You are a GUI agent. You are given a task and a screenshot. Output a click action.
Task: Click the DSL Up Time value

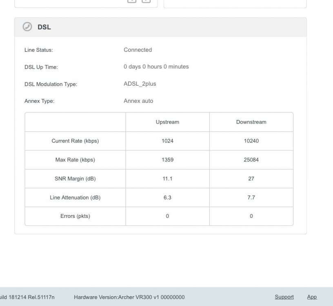(156, 67)
